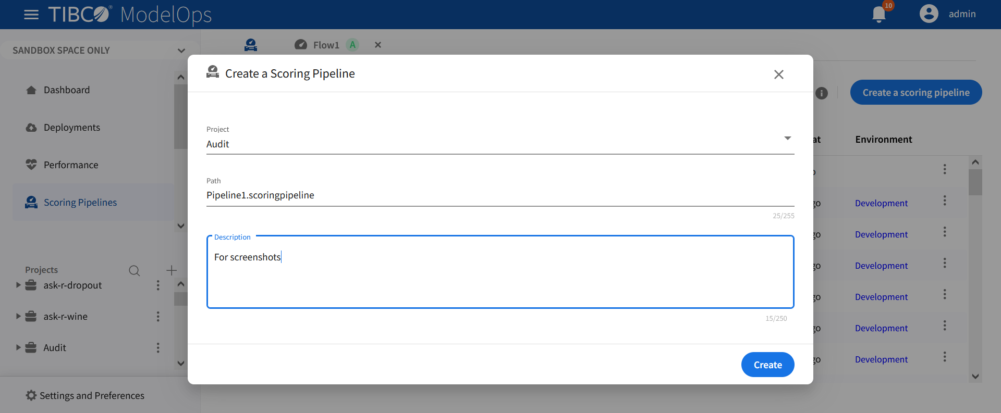
Task: Expand the ask-r-wine project tree
Action: point(18,317)
